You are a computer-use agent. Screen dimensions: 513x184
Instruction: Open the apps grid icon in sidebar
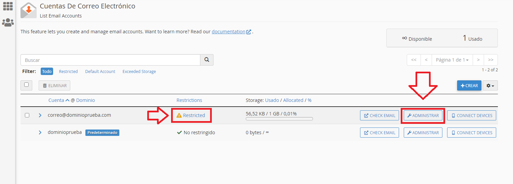click(x=8, y=6)
